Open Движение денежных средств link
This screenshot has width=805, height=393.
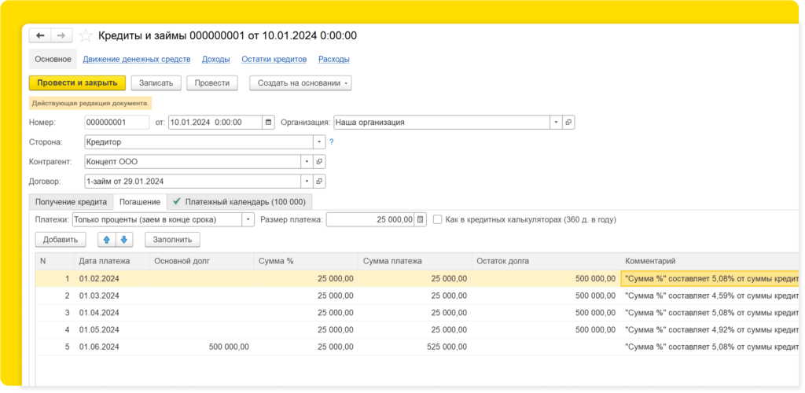coord(137,59)
